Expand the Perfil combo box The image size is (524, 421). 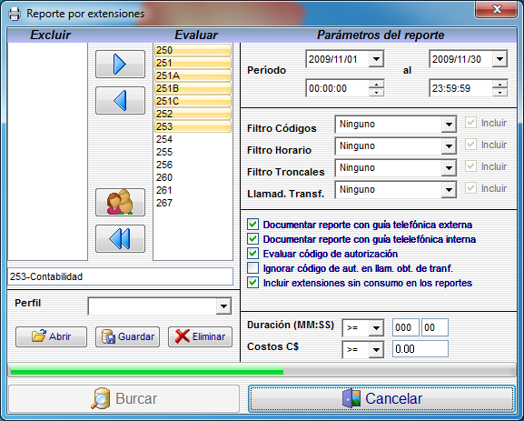point(223,306)
